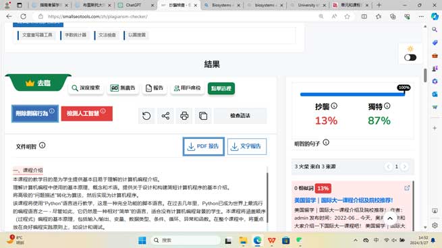Open the 以圖搜圖 link
Screen dimensions: 442x248
pos(137,35)
